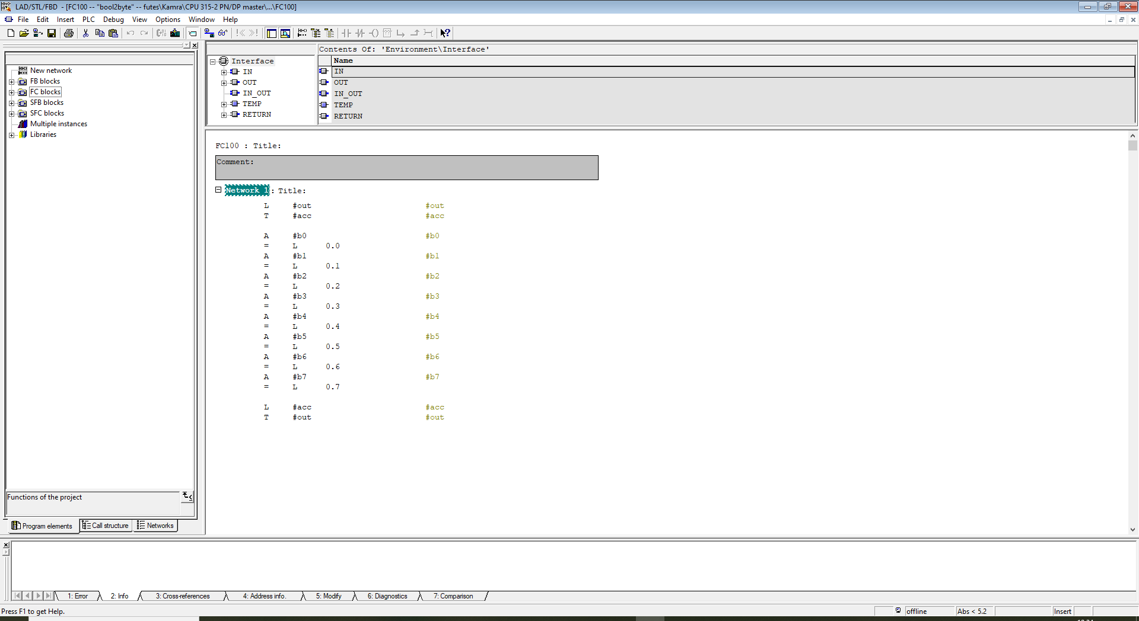Screen dimensions: 1139x621
Task: Click the Print toolbar icon
Action: tap(69, 33)
